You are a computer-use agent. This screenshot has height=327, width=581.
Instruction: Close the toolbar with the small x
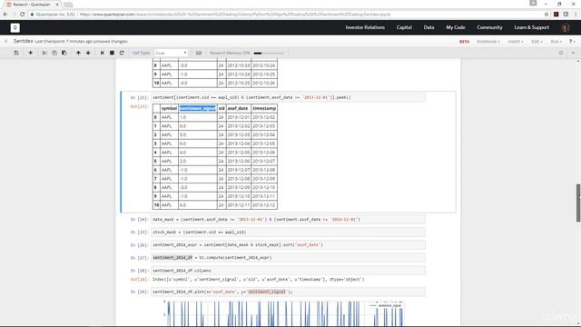pos(573,53)
